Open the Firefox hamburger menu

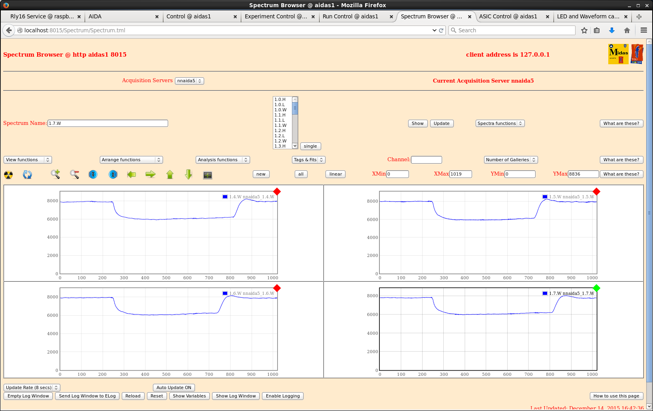pos(644,30)
